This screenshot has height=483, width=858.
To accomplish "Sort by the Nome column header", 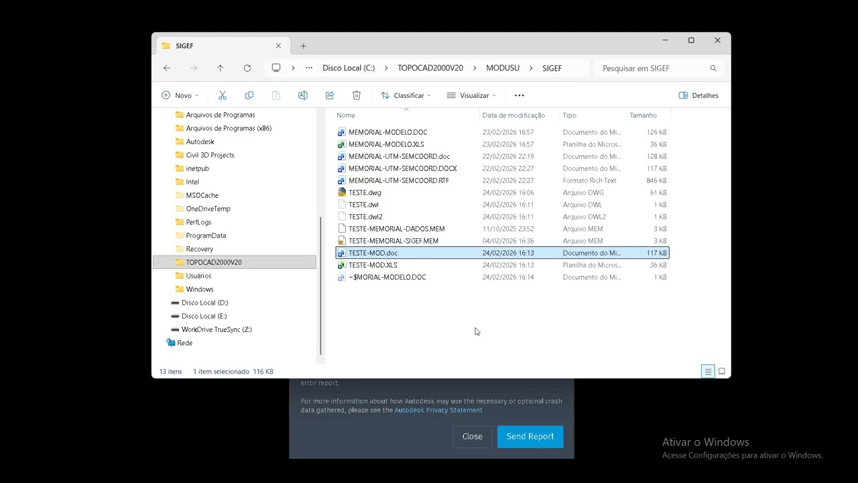I will pyautogui.click(x=406, y=115).
